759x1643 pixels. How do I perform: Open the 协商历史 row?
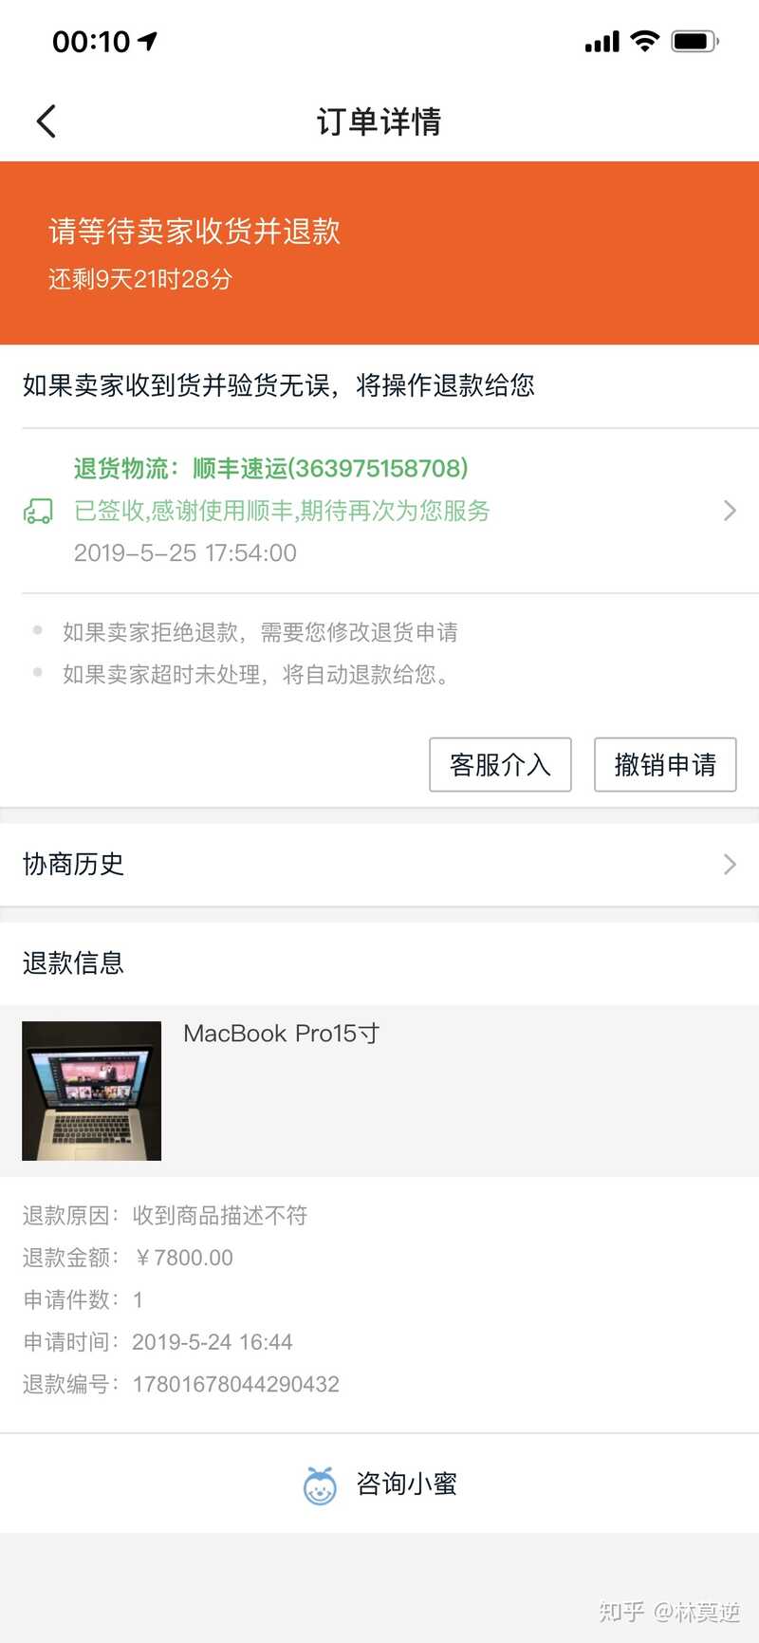tap(379, 865)
